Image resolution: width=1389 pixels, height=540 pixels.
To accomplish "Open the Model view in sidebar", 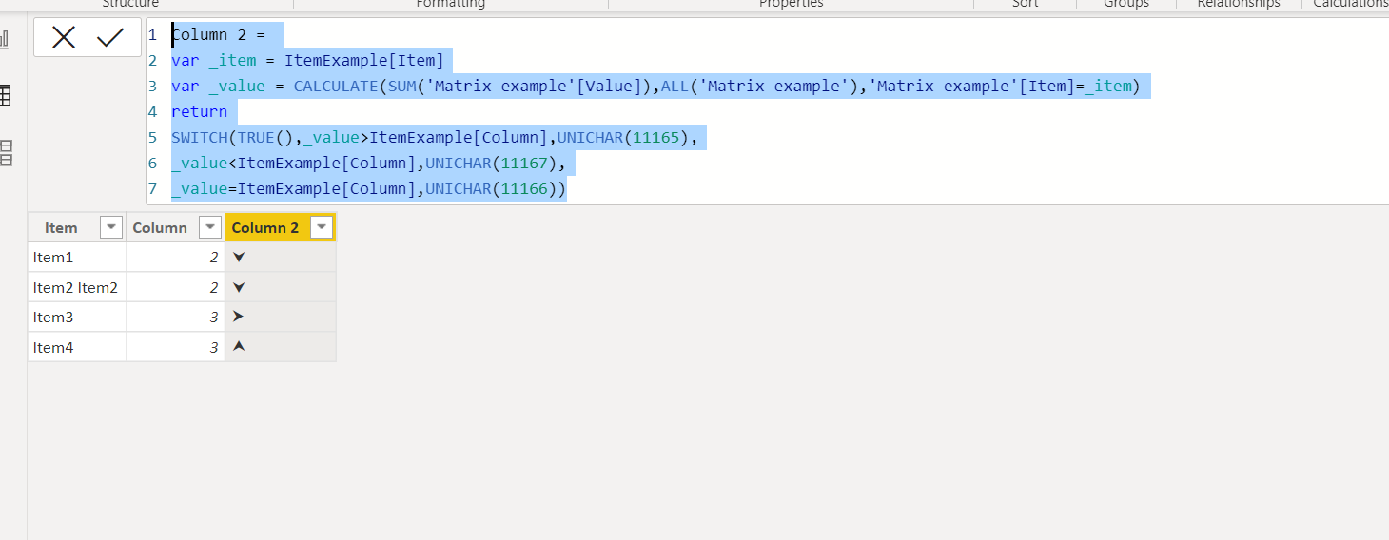I will pos(5,152).
